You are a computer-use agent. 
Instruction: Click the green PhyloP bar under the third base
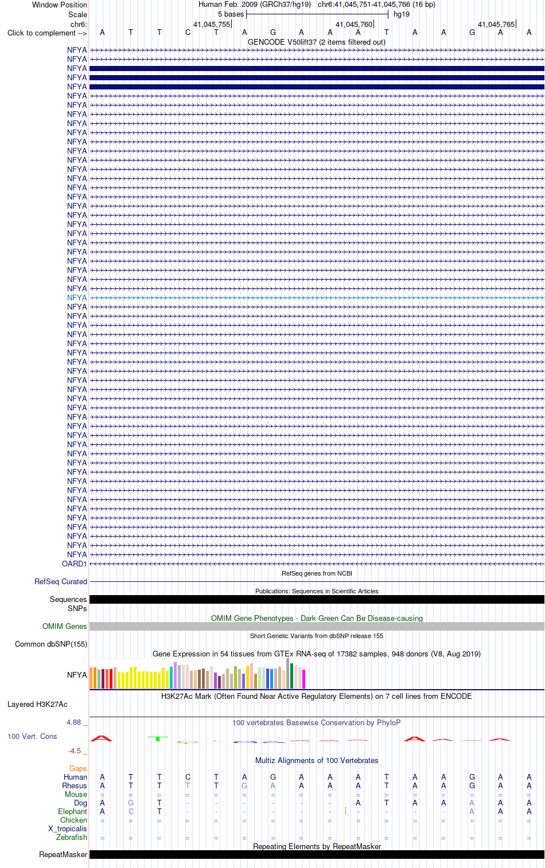tap(158, 739)
